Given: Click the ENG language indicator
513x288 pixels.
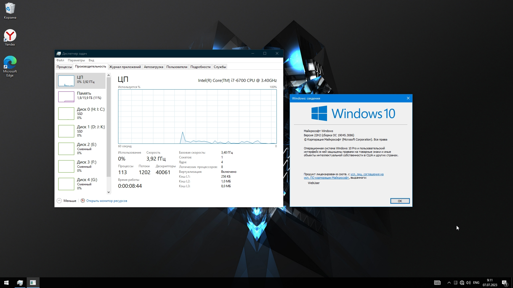Looking at the screenshot, I should [x=476, y=283].
